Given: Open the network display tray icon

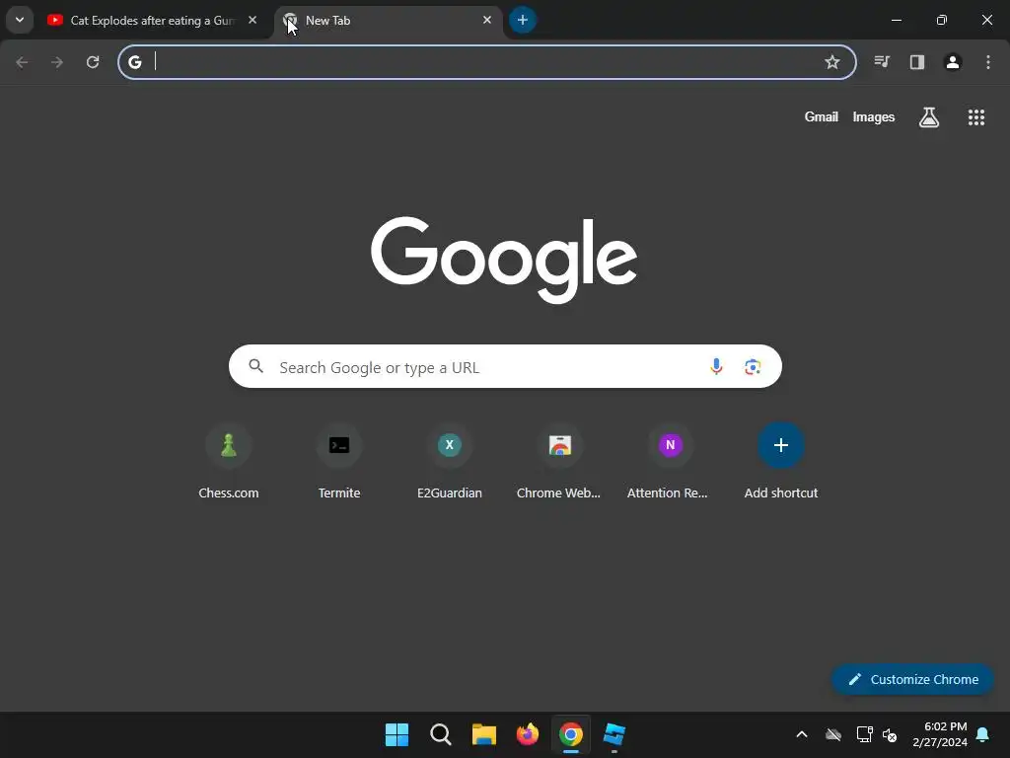Looking at the screenshot, I should coord(864,734).
